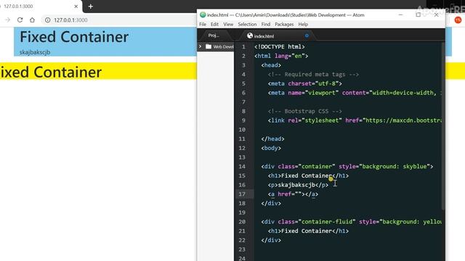Click the skajbakscjb paragraph in browser

35,52
